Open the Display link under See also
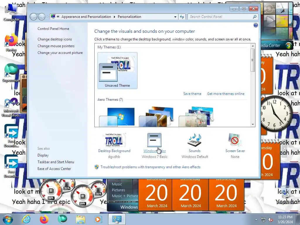The image size is (300, 225). (43, 155)
